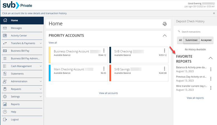Click the Transfers & Payments arrows icon
Image resolution: width=217 pixels, height=125 pixels.
point(5,43)
